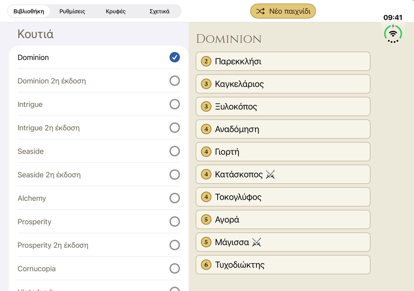This screenshot has width=414, height=291.
Task: Tap the crossed swords icon after Μάγισσα
Action: click(256, 242)
